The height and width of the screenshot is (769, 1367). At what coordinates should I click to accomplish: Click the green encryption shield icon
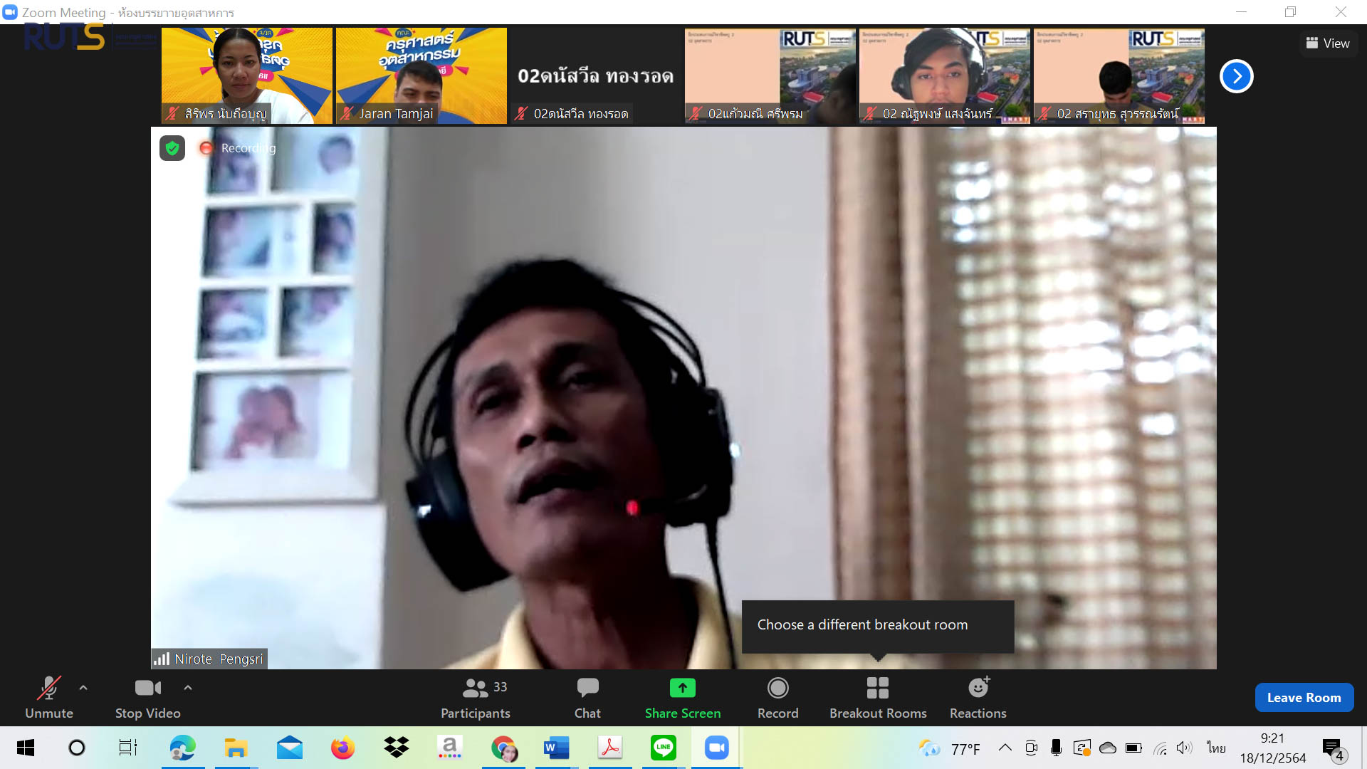point(172,148)
